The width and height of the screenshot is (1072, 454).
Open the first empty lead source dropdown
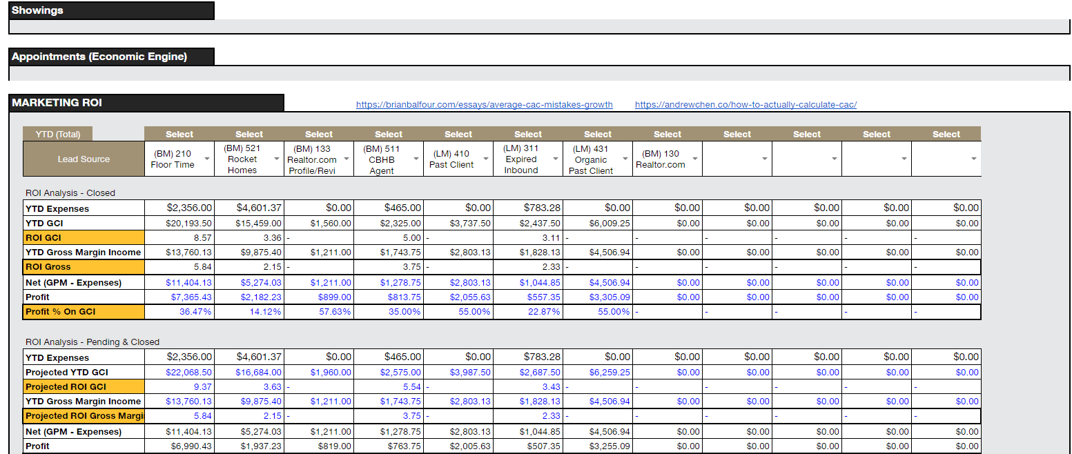pyautogui.click(x=765, y=158)
